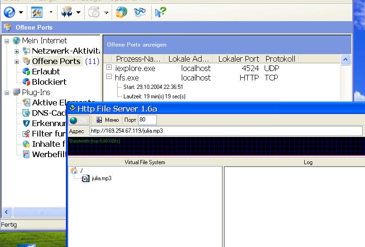Click the Erkennung shield plug-in icon
Image resolution: width=365 pixels, height=247 pixels.
26,123
